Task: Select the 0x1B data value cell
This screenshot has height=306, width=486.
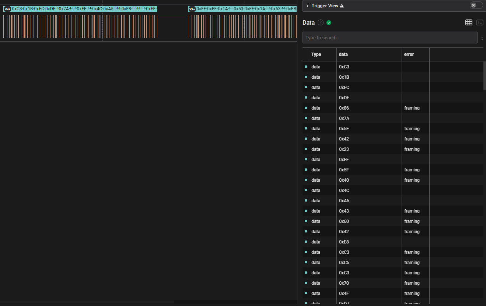Action: point(369,77)
